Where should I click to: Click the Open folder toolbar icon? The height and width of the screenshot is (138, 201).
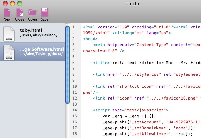(x=32, y=13)
